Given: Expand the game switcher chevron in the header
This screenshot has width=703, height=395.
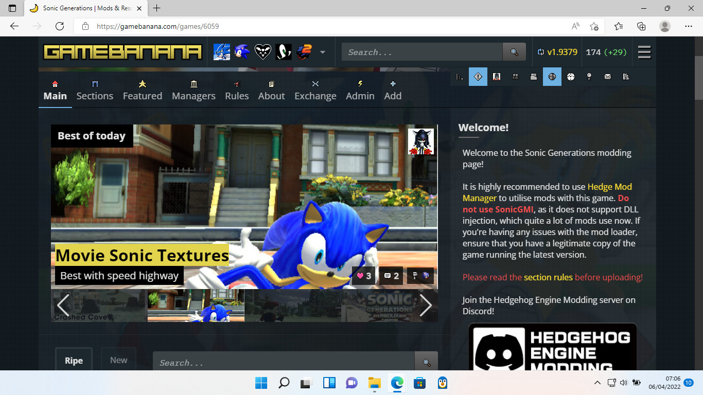Looking at the screenshot, I should 323,52.
